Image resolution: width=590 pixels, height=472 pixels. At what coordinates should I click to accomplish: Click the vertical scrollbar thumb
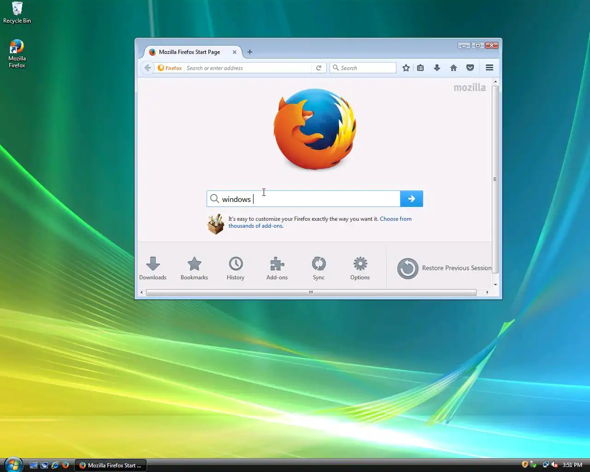[496, 179]
